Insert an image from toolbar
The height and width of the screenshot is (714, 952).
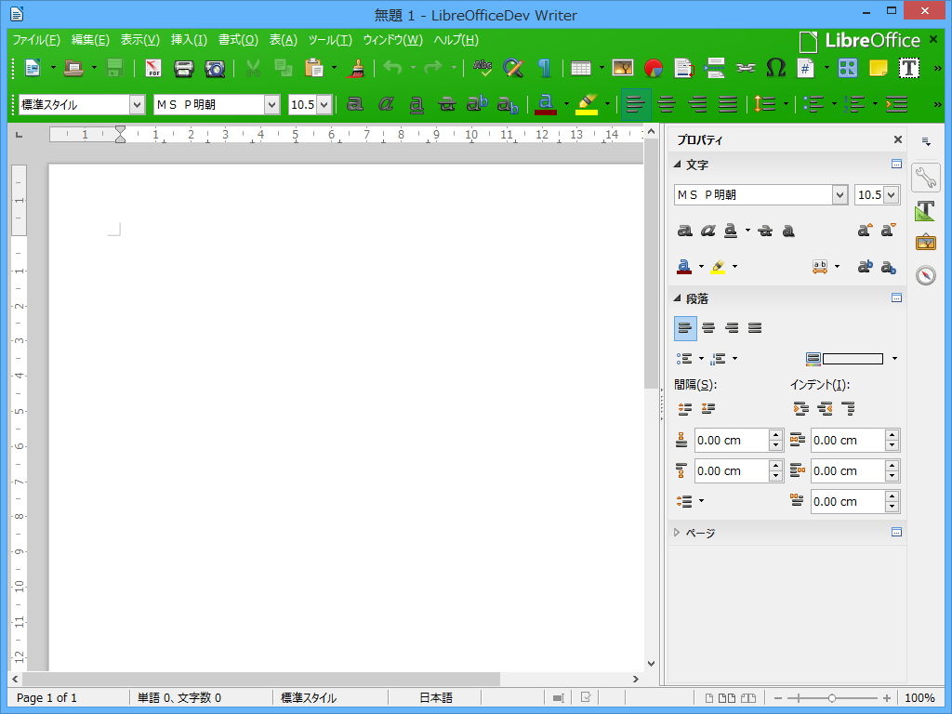(623, 68)
